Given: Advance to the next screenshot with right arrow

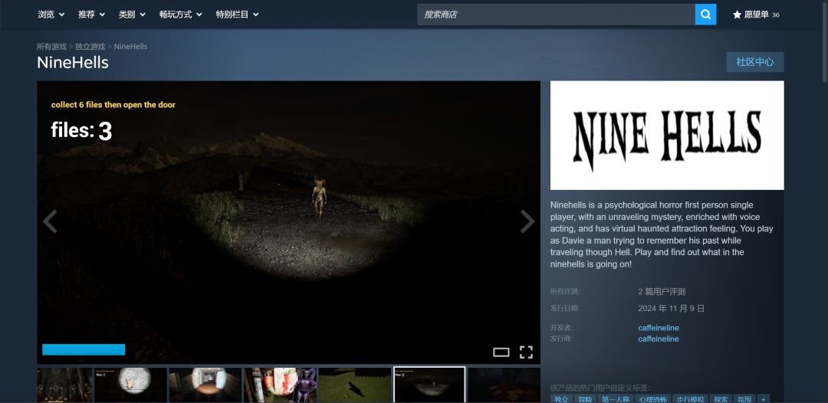Looking at the screenshot, I should tap(527, 221).
